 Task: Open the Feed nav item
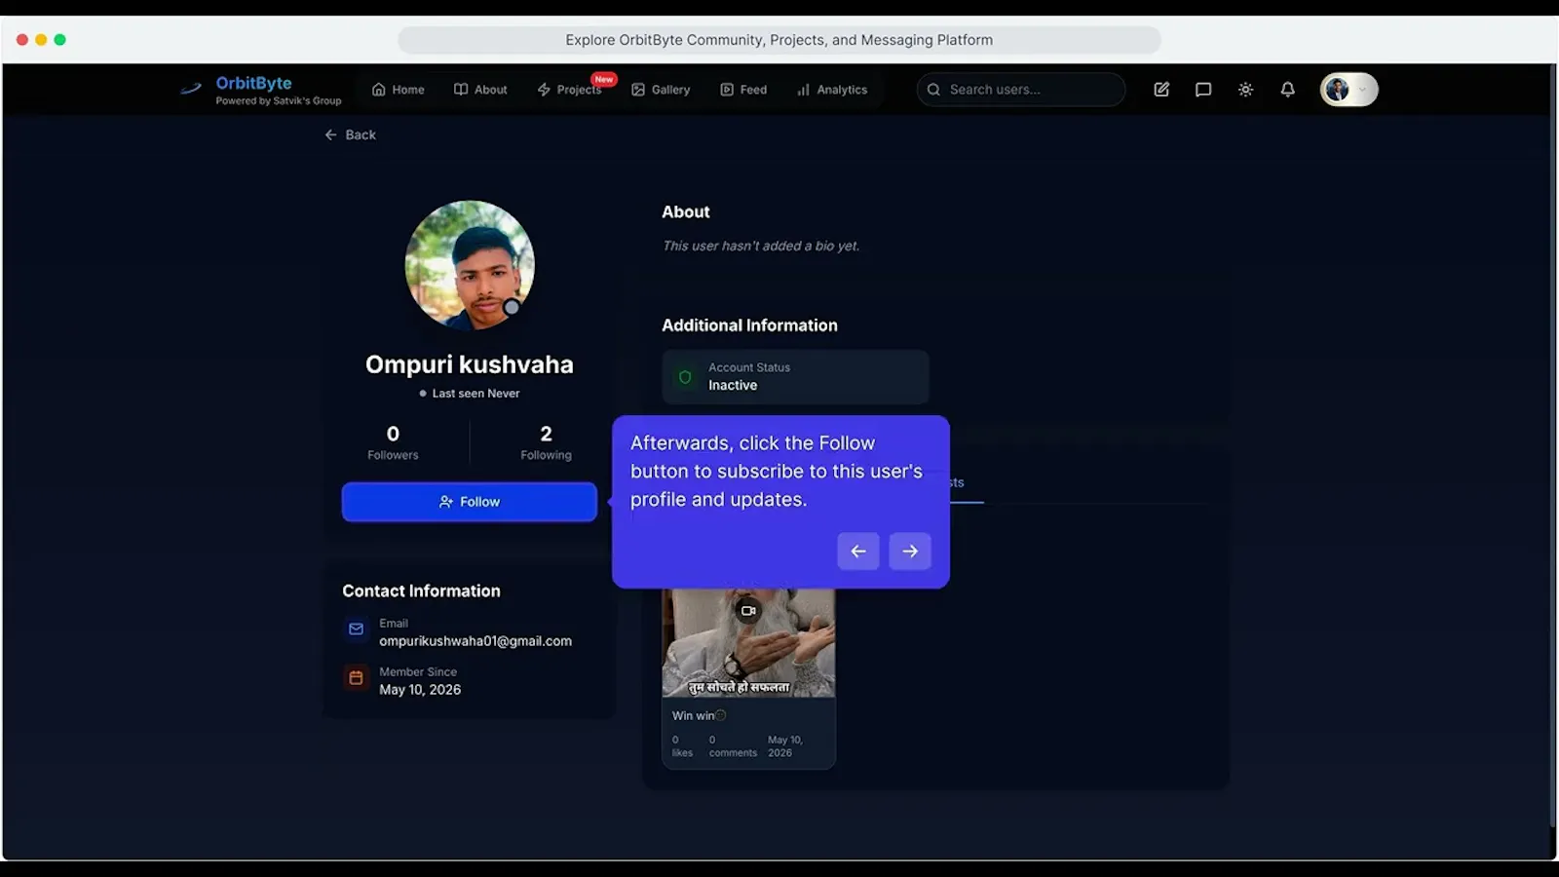[x=743, y=90]
